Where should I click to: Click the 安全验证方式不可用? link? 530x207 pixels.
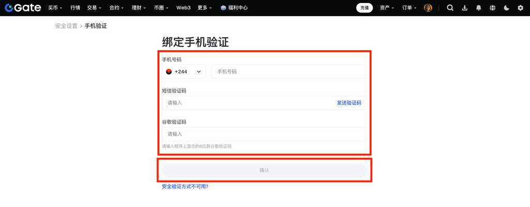click(x=185, y=186)
